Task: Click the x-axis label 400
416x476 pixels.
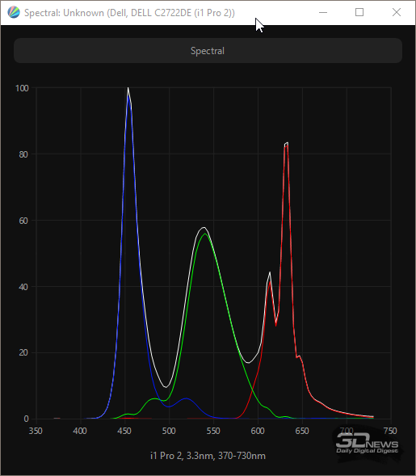Action: pyautogui.click(x=80, y=431)
